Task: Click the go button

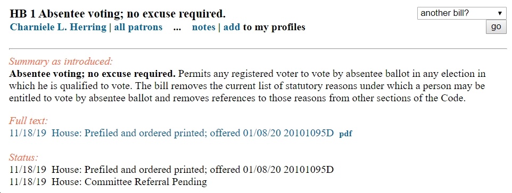Action: pyautogui.click(x=496, y=27)
